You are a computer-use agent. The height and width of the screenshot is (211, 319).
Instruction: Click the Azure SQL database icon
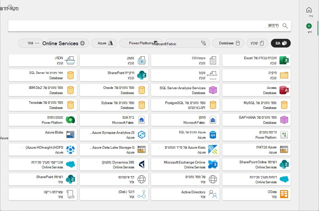(213, 135)
